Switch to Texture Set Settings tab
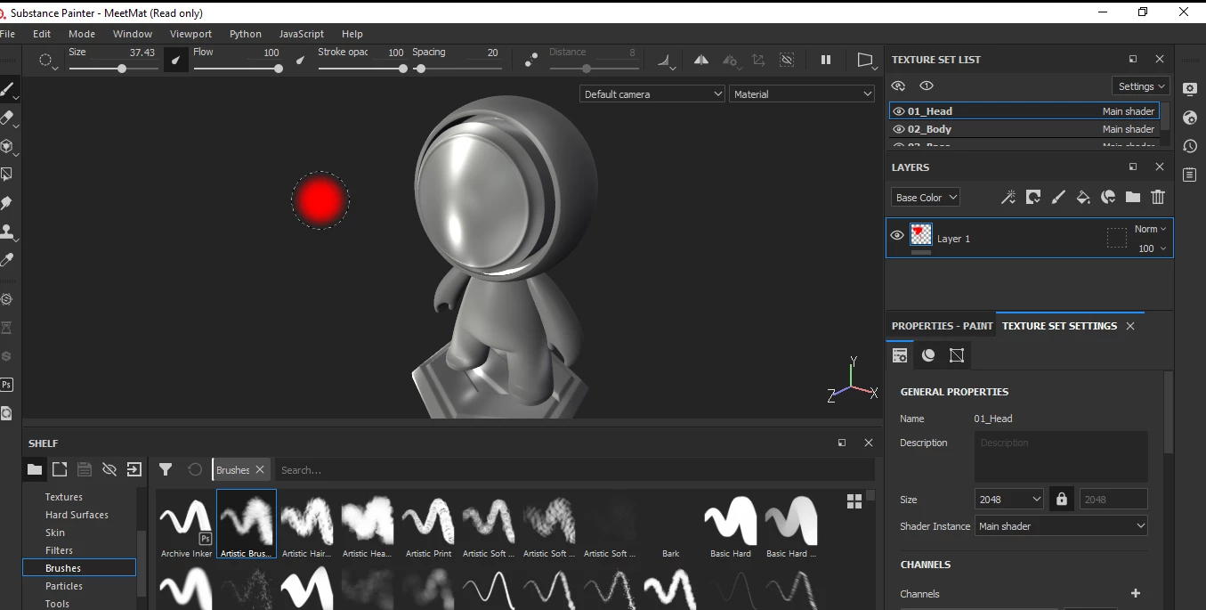The width and height of the screenshot is (1206, 610). (x=1059, y=326)
